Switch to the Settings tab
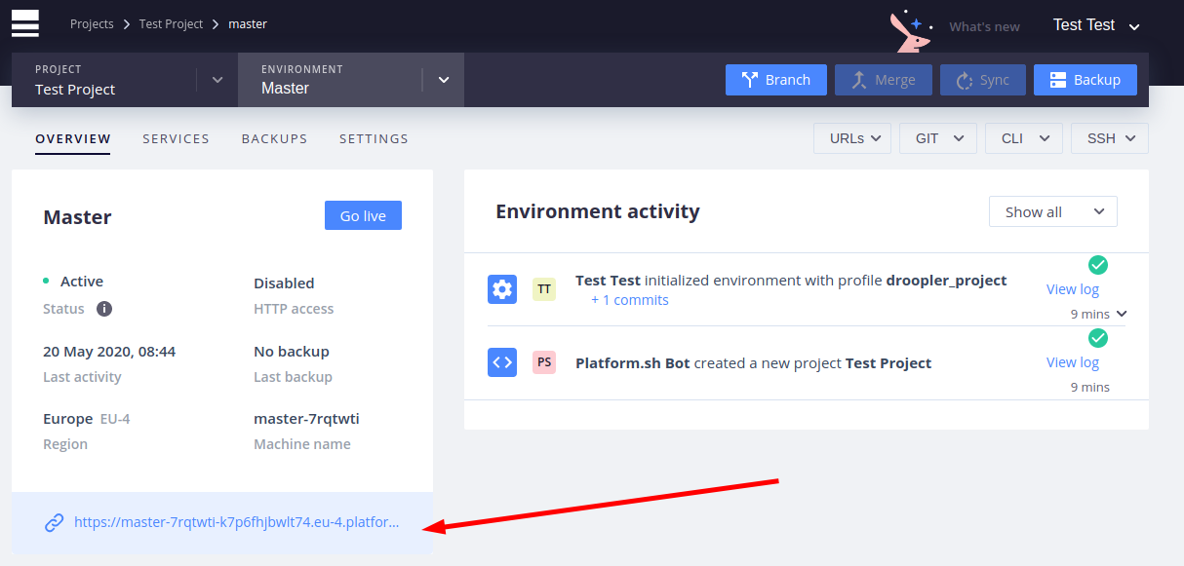 point(374,138)
